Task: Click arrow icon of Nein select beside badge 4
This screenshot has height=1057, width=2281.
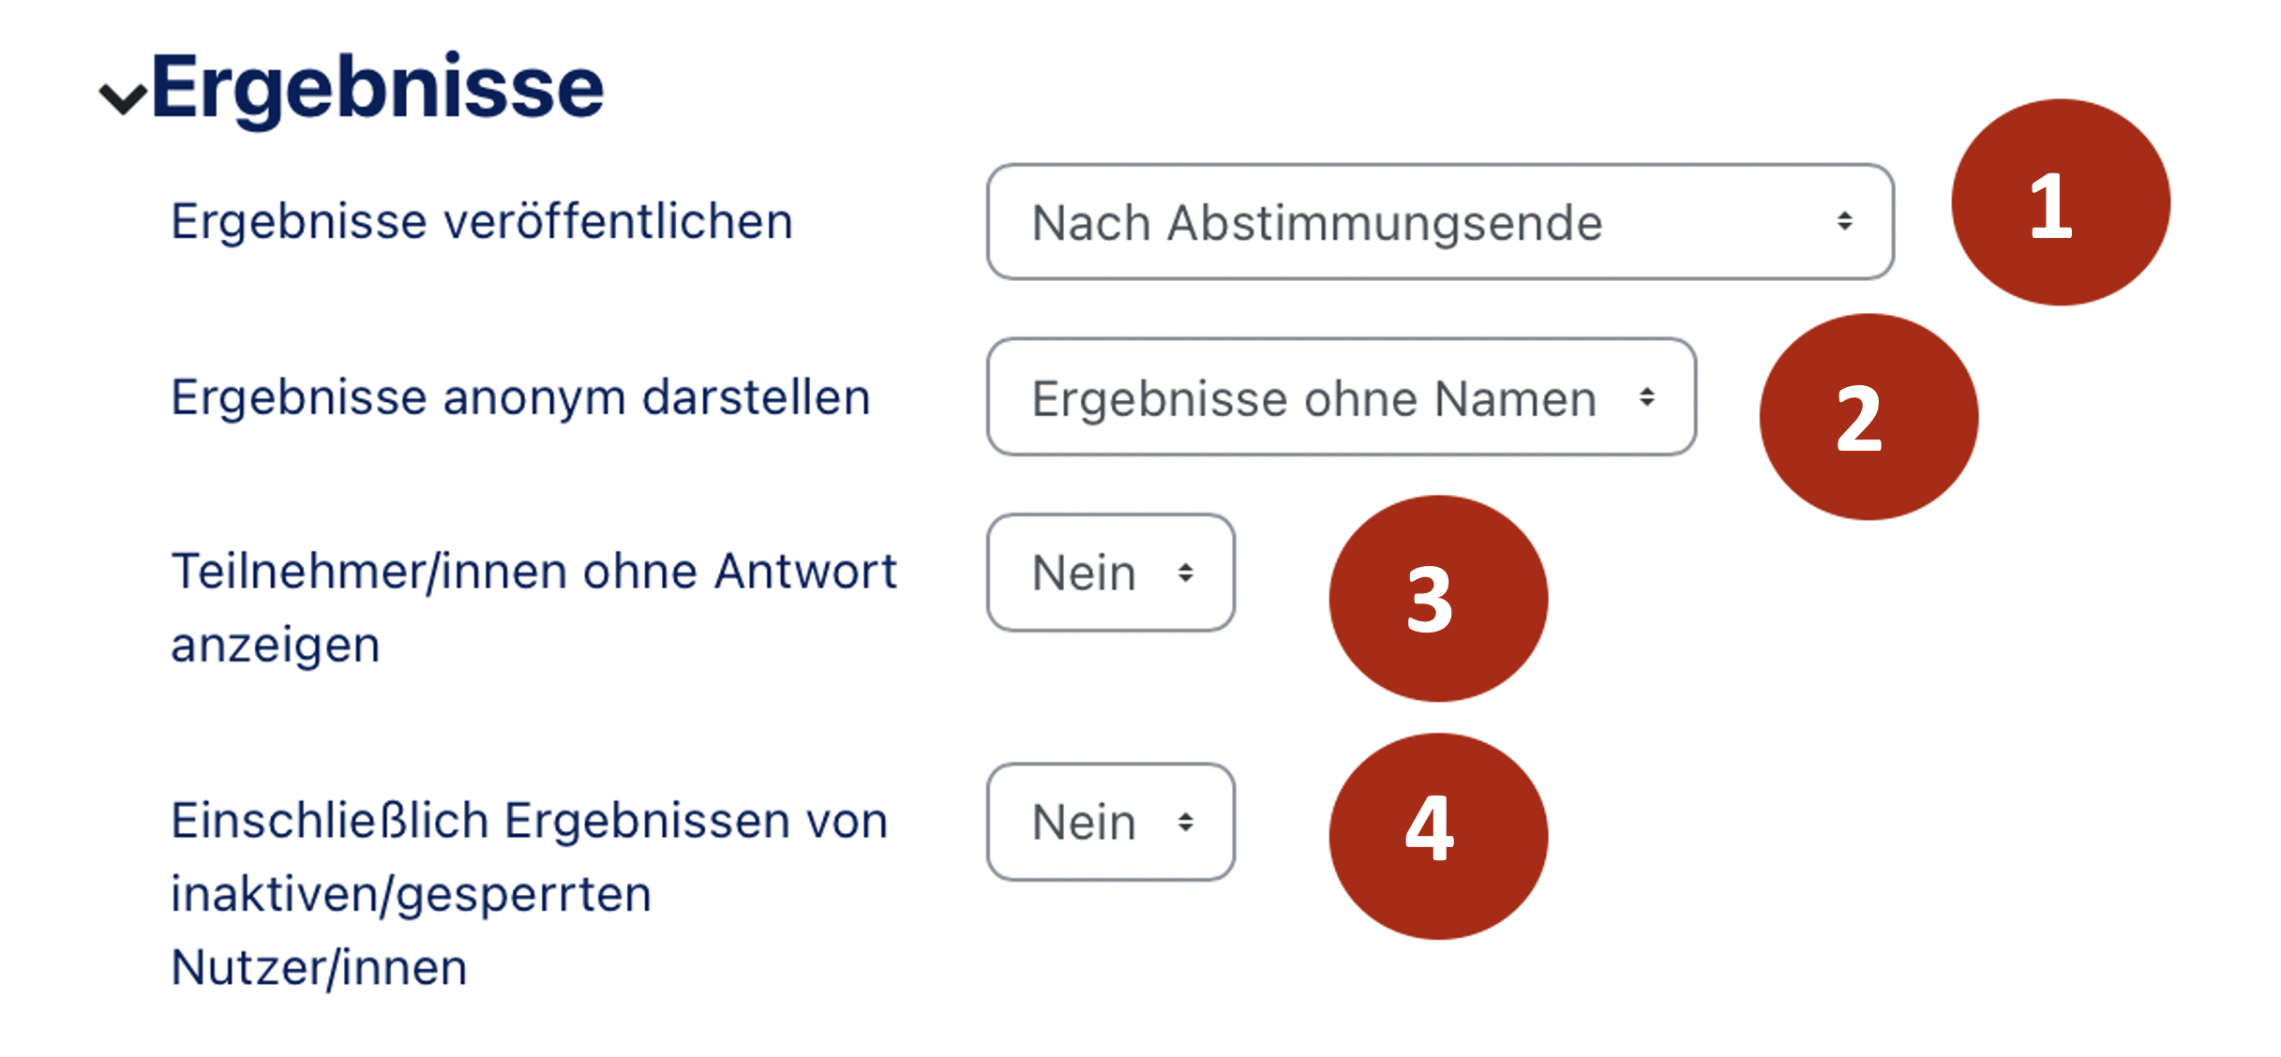Action: click(1186, 822)
